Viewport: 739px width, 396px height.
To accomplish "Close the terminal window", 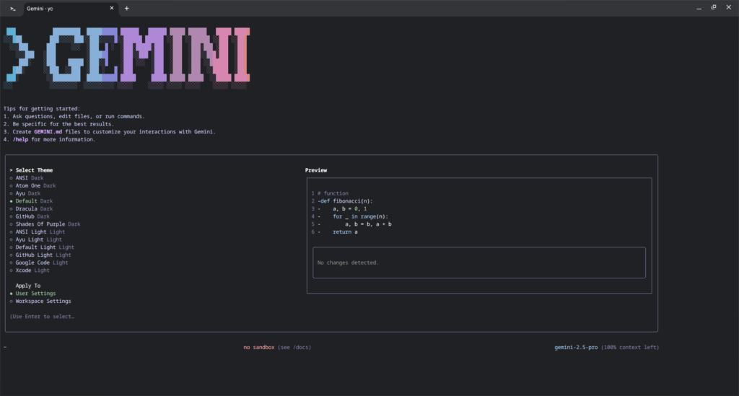I will point(729,7).
